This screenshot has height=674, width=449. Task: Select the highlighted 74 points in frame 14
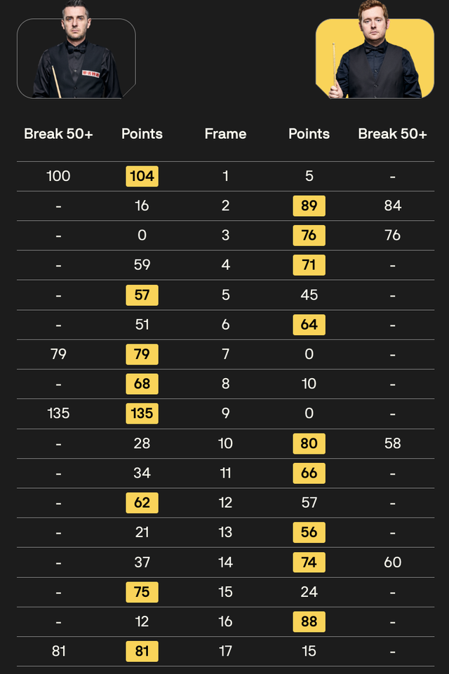point(309,562)
